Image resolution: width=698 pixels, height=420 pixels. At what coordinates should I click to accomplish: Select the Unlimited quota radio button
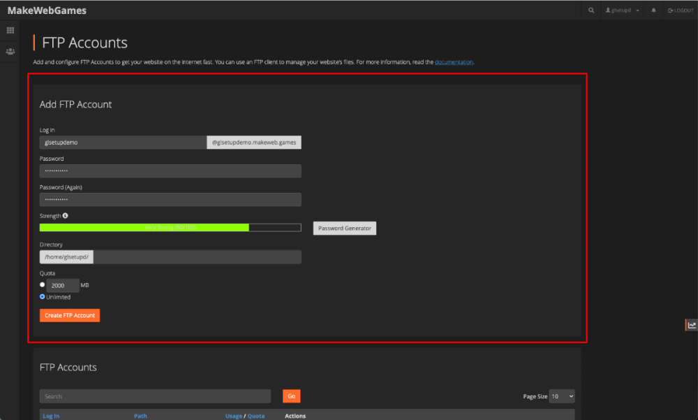click(x=43, y=297)
